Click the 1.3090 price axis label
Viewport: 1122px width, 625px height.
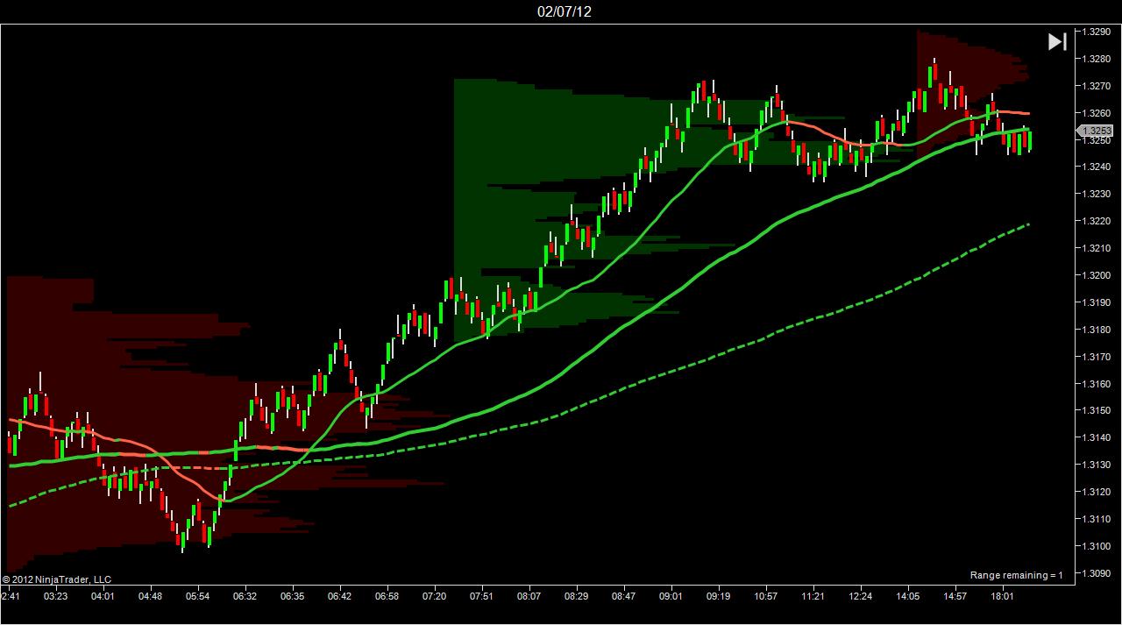[x=1097, y=573]
